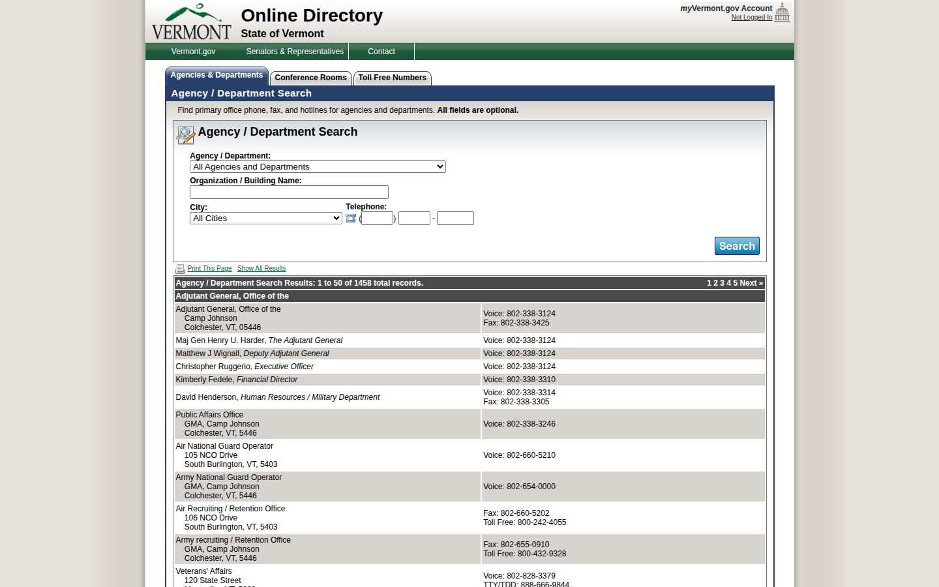Switch to Toll Free Numbers tab
This screenshot has width=939, height=587.
point(392,78)
